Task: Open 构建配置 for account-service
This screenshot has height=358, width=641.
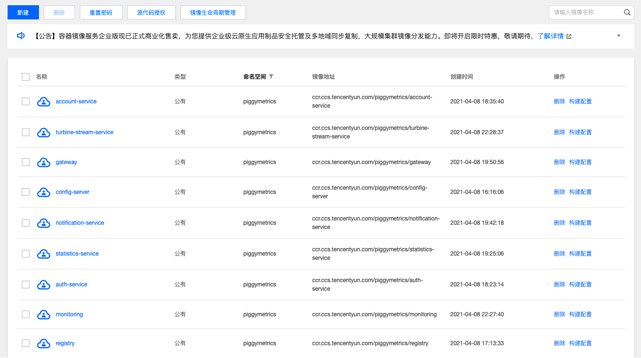Action: pyautogui.click(x=580, y=101)
